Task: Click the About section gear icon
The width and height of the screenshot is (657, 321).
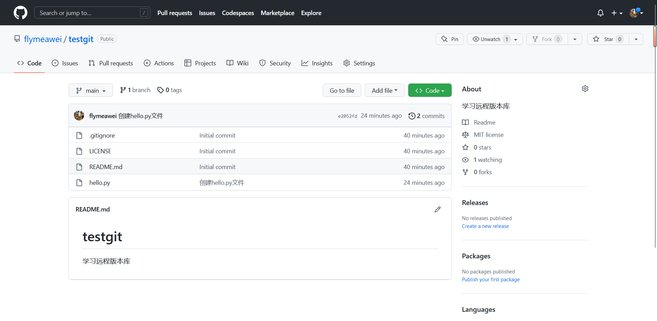Action: [585, 89]
